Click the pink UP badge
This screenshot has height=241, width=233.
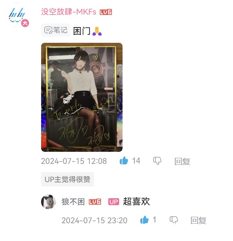[x=114, y=202]
